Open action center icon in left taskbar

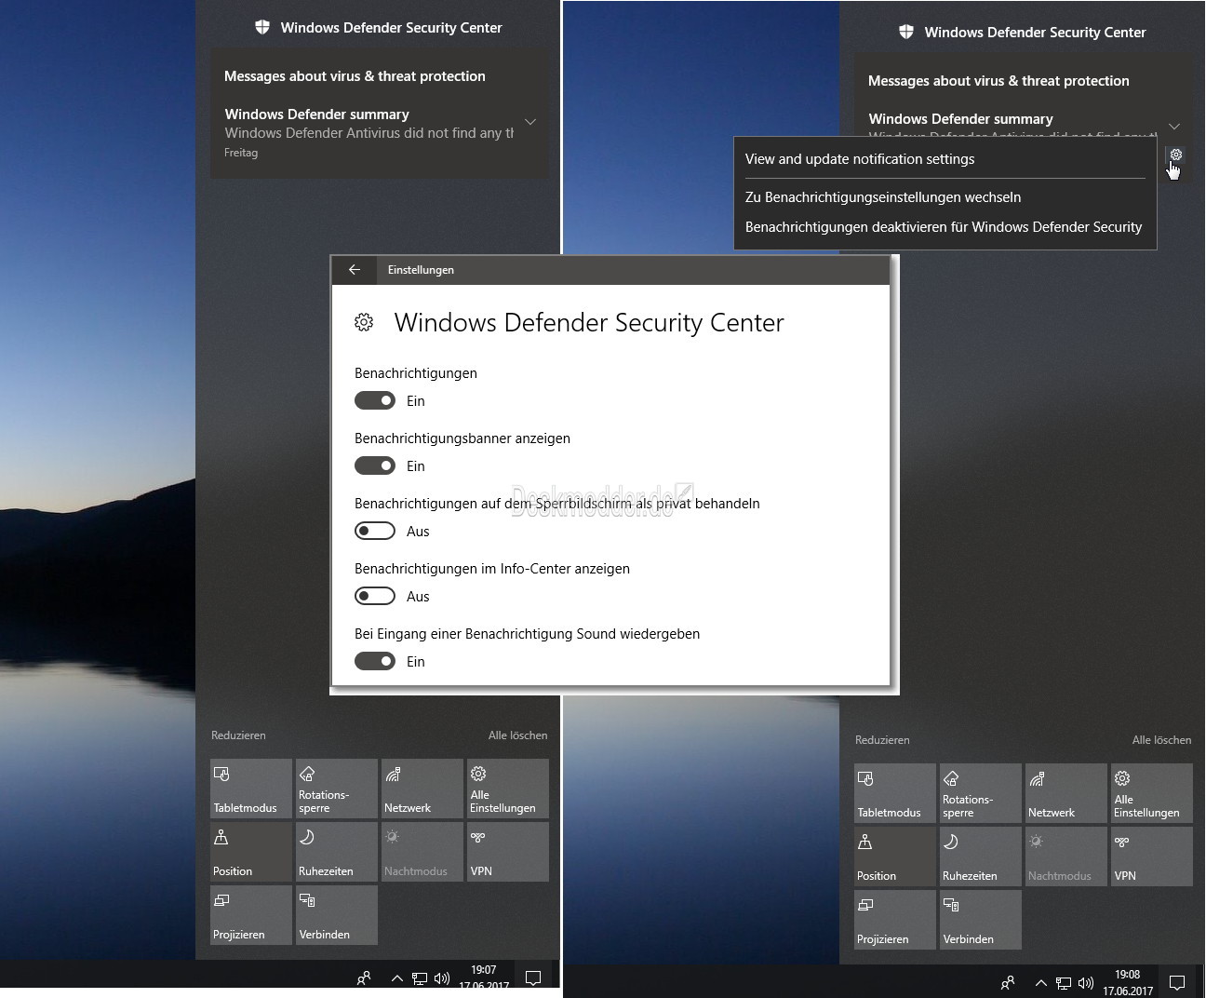(x=533, y=978)
